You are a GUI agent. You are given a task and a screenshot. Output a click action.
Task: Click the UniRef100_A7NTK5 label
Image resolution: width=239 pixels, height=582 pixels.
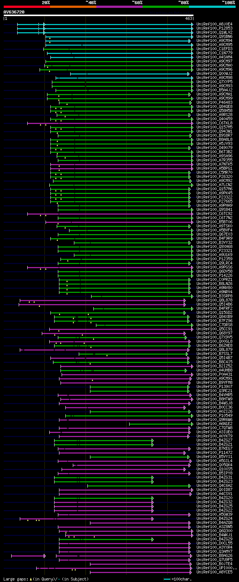[214, 164]
